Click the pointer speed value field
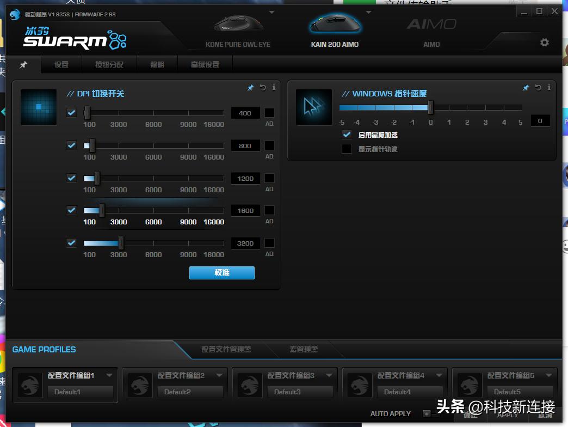The width and height of the screenshot is (568, 427). 540,121
